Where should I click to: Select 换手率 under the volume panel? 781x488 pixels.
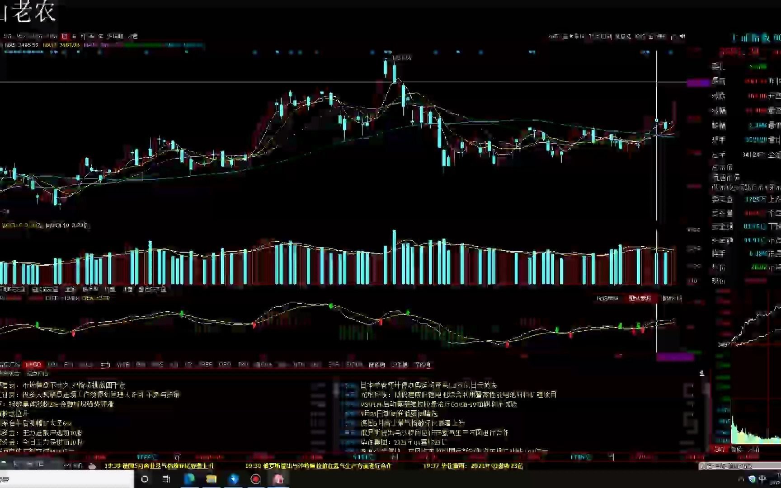coord(90,289)
